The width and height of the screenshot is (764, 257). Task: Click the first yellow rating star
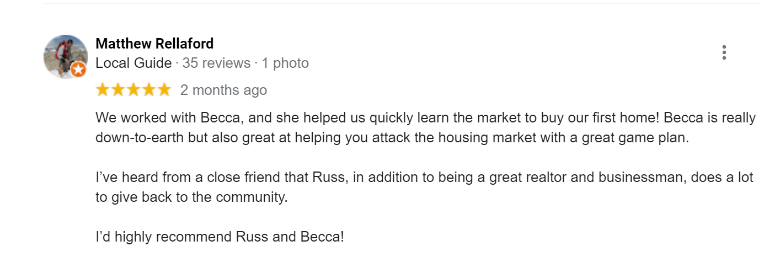click(103, 90)
